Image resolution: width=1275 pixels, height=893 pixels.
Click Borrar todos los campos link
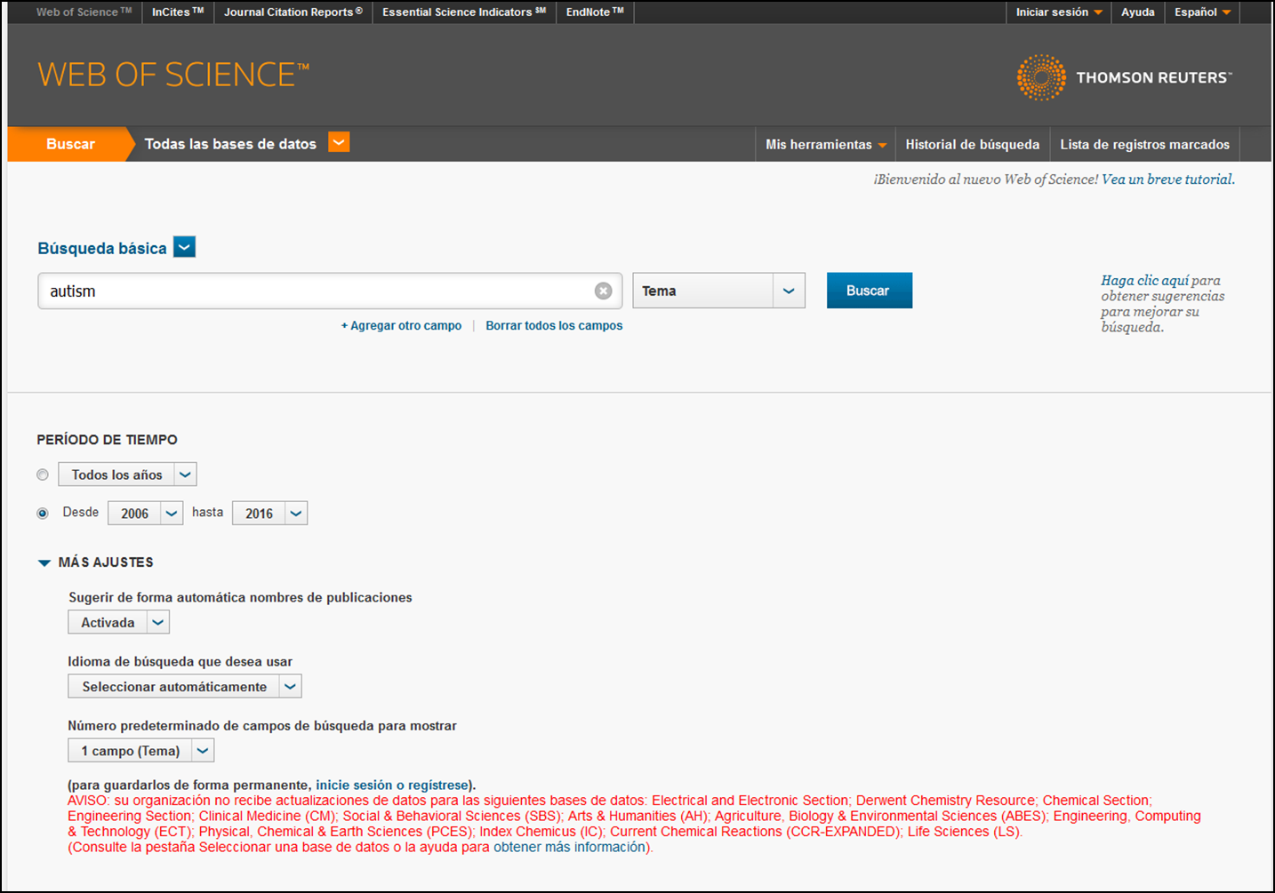pyautogui.click(x=554, y=326)
